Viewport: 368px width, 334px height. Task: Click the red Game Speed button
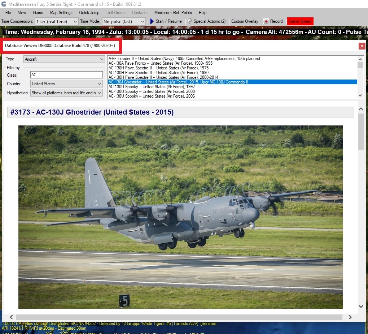(300, 21)
